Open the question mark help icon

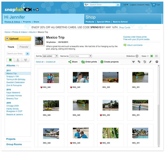157,62
